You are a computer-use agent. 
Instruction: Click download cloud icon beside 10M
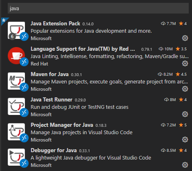[x=161, y=49]
